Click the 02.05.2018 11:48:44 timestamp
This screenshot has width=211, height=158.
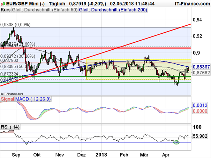click(132, 3)
